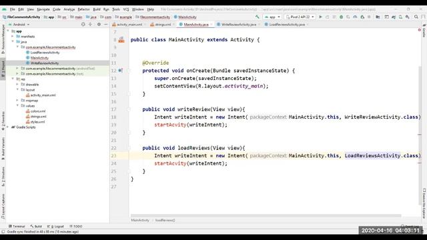427x240 pixels.
Task: Expand Gradle Scripts node
Action: coord(8,127)
